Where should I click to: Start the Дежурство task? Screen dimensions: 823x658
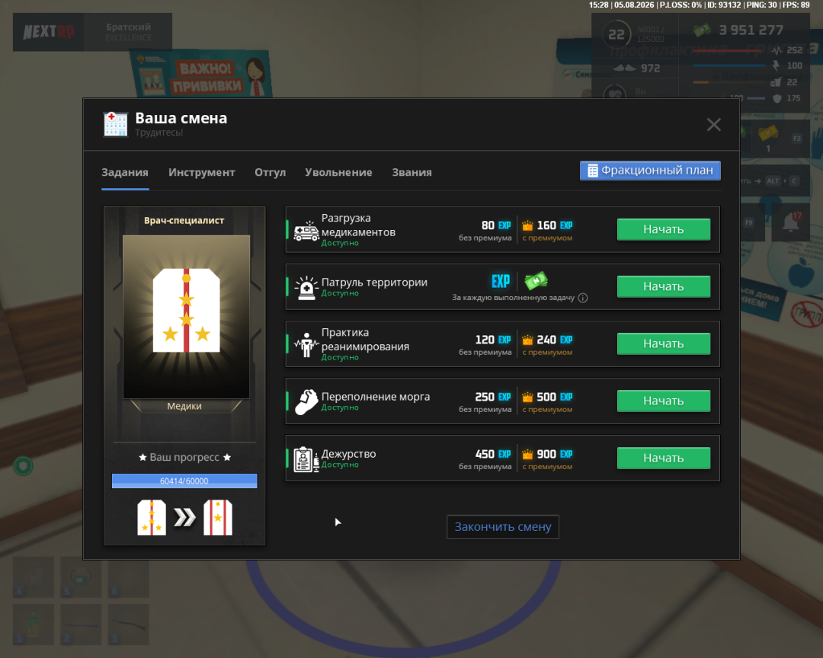click(x=664, y=458)
